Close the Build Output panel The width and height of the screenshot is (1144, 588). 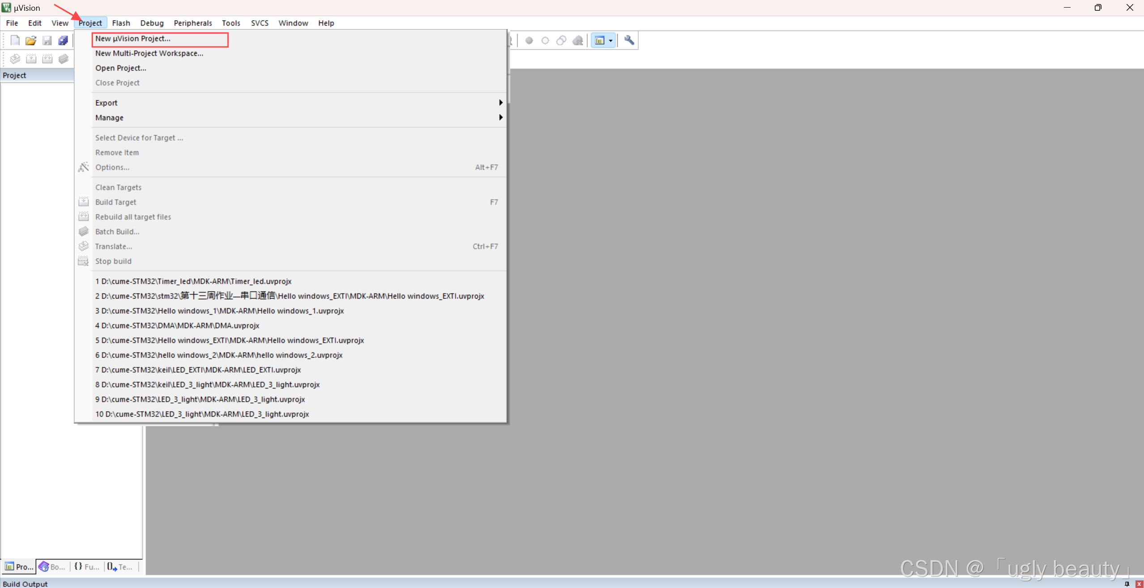pos(1139,584)
